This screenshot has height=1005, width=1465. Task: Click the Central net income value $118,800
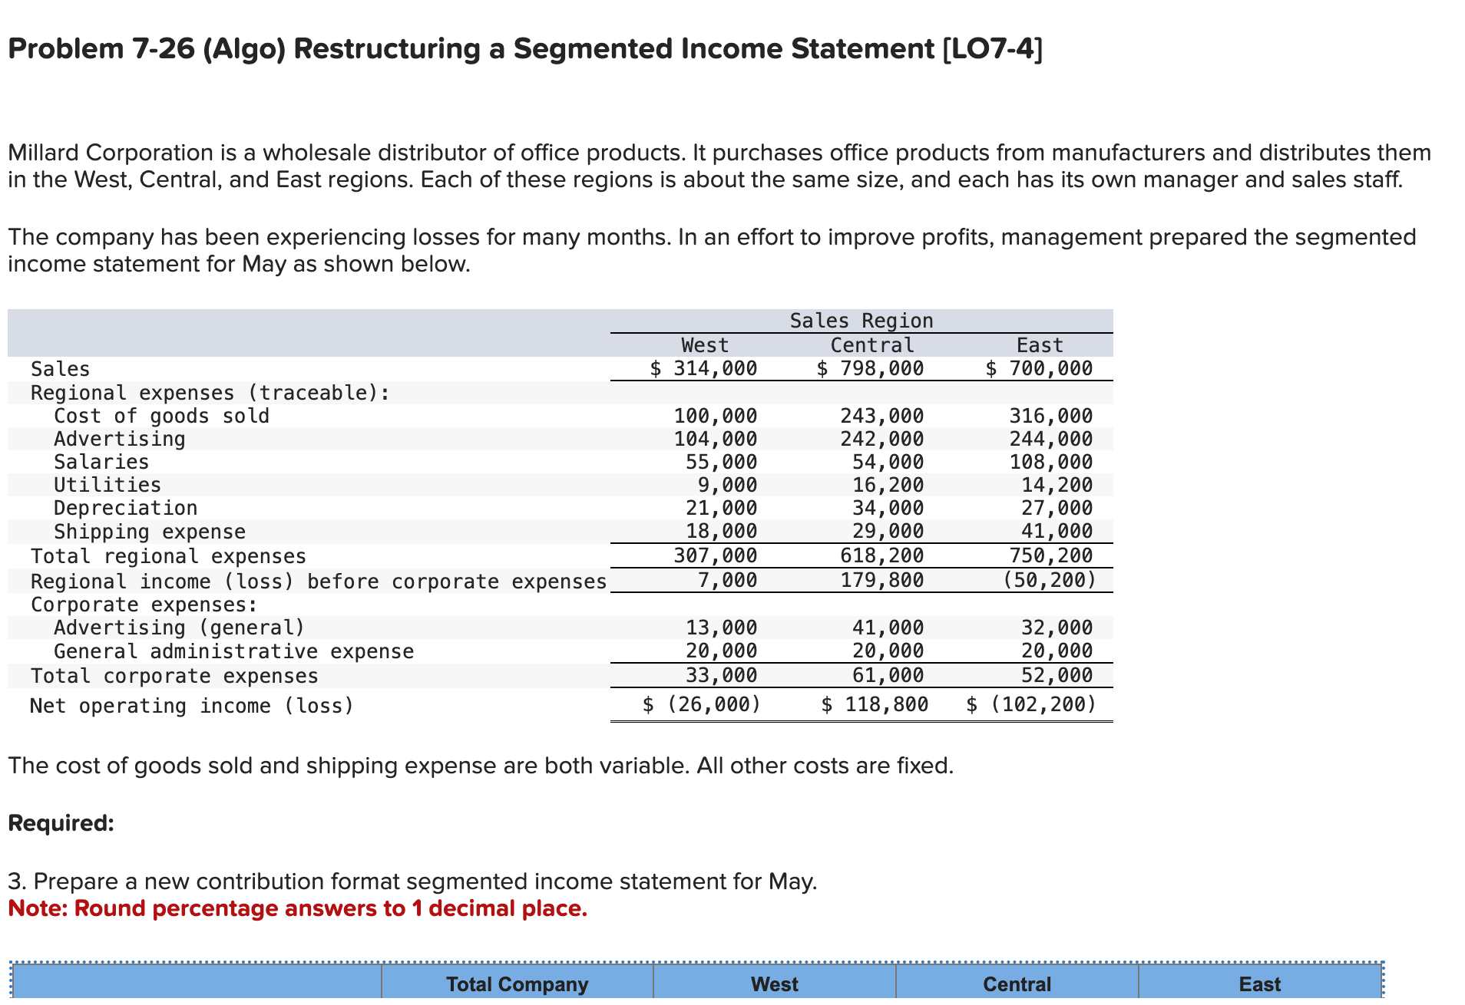tap(875, 704)
